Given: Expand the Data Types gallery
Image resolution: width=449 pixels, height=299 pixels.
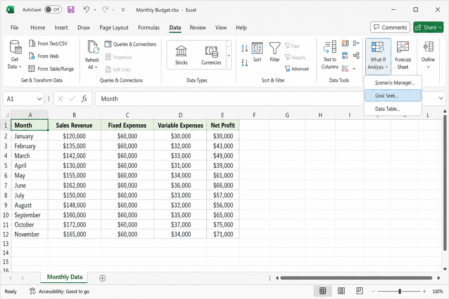Looking at the screenshot, I should 229,55.
